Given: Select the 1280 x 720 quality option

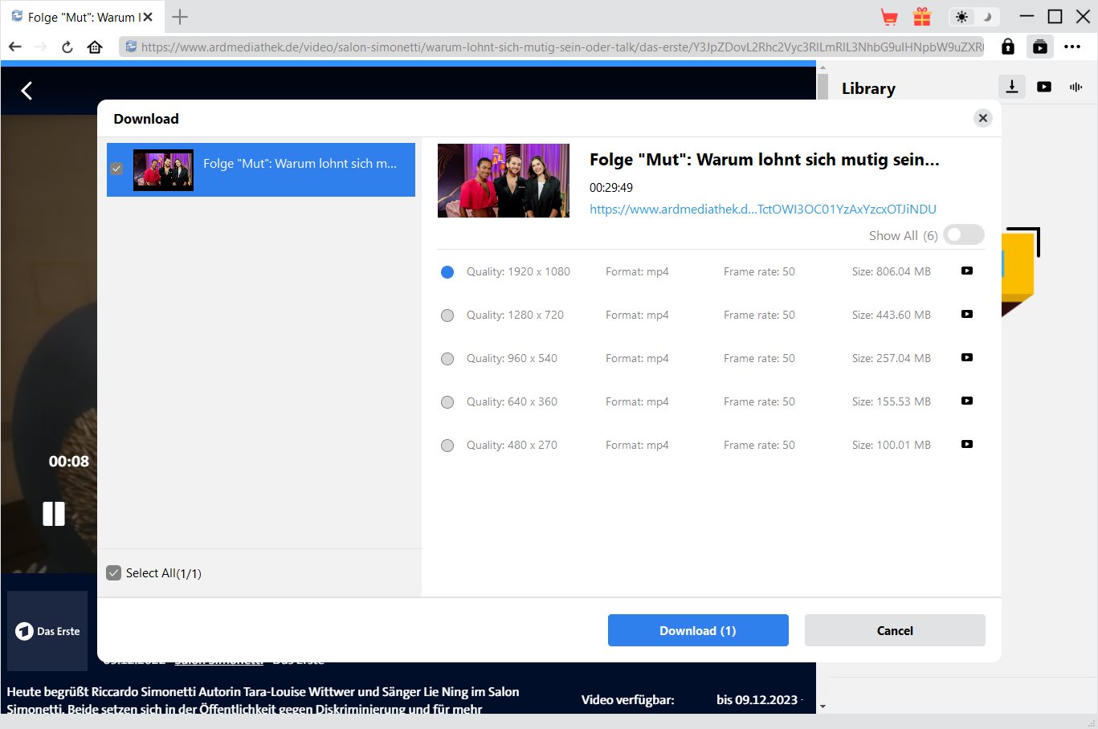Looking at the screenshot, I should 447,316.
